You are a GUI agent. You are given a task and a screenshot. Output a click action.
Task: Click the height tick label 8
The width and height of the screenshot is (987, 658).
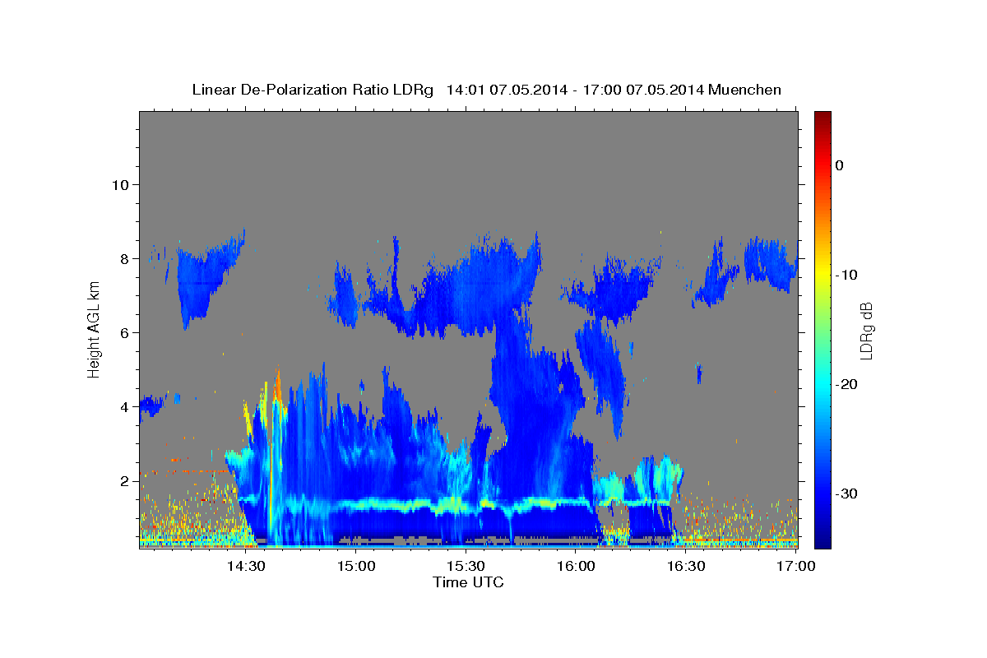(x=127, y=259)
